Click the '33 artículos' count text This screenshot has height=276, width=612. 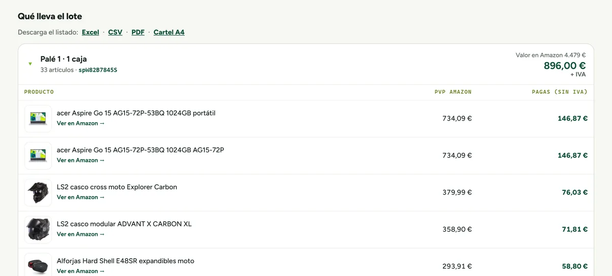[57, 70]
